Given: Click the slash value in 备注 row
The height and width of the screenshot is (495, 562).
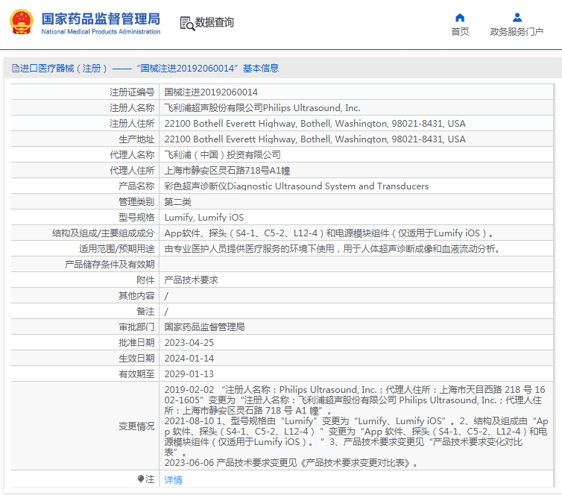Looking at the screenshot, I should pyautogui.click(x=166, y=312).
